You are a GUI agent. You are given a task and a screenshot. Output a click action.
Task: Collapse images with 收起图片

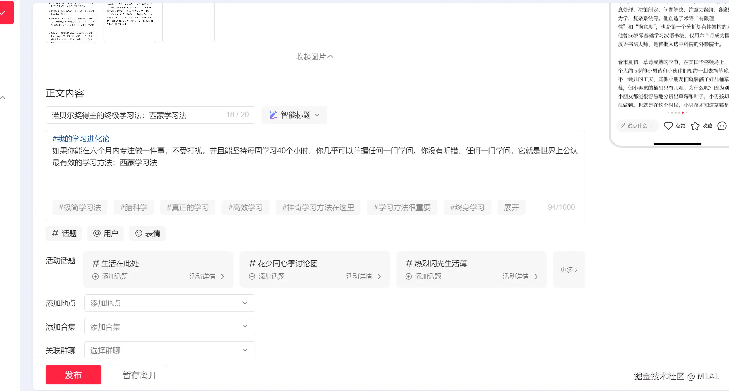314,57
